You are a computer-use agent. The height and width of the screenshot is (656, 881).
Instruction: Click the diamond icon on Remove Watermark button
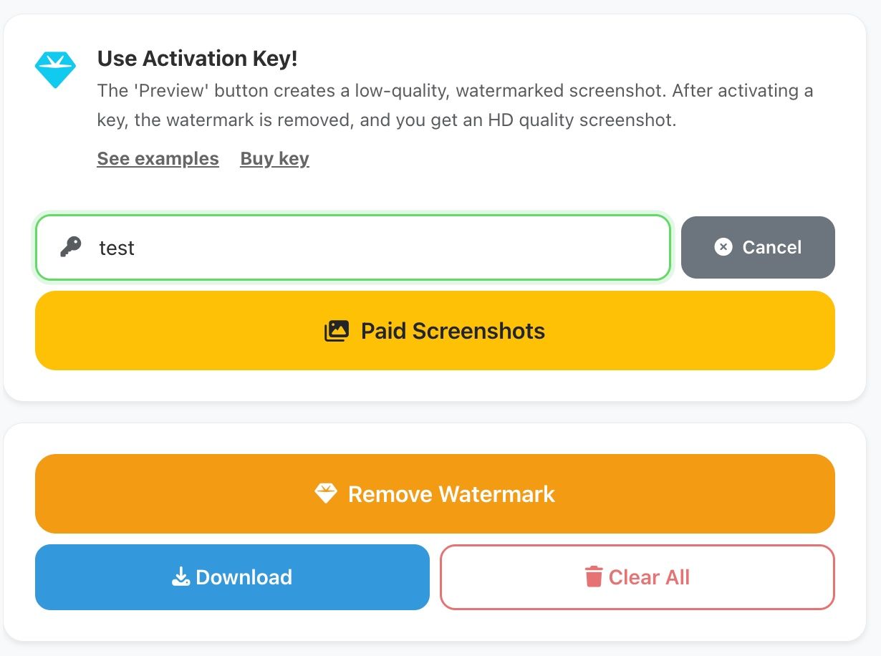[327, 493]
